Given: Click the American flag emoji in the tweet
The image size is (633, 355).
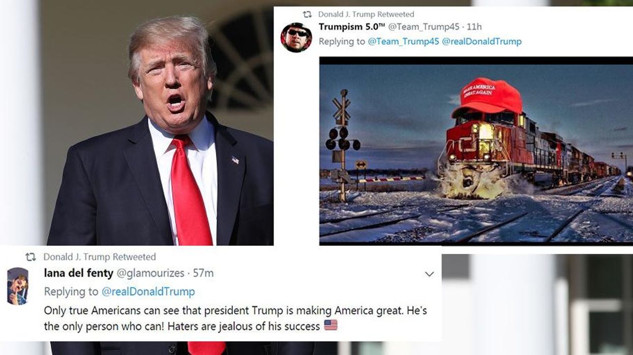Looking at the screenshot, I should pyautogui.click(x=330, y=325).
